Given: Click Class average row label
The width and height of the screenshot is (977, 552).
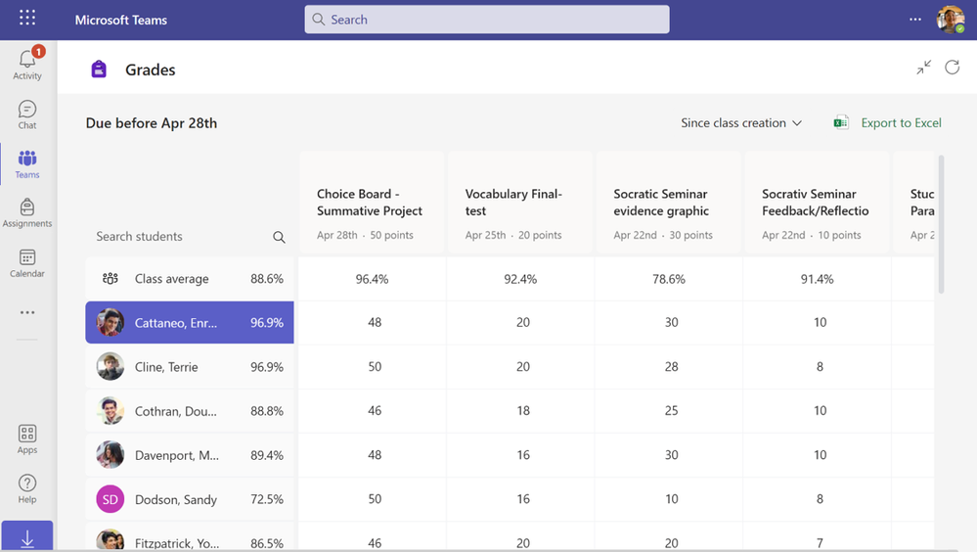Looking at the screenshot, I should click(x=172, y=279).
